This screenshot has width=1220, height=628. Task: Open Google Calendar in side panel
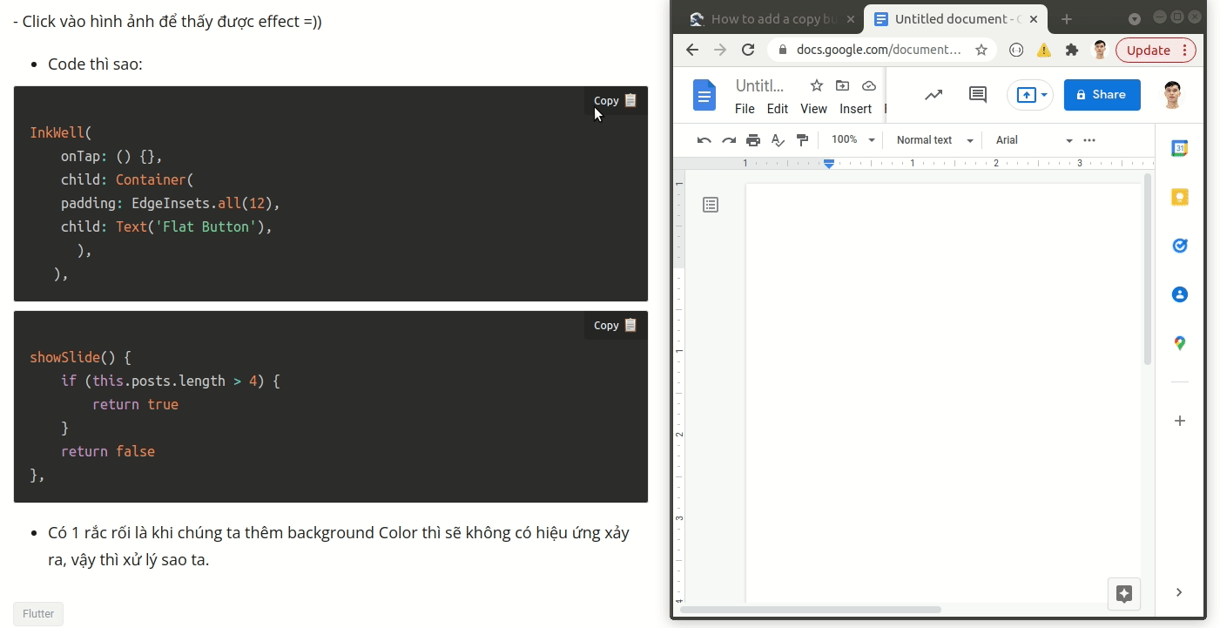[1180, 148]
